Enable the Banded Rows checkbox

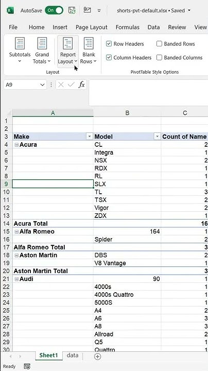point(159,44)
